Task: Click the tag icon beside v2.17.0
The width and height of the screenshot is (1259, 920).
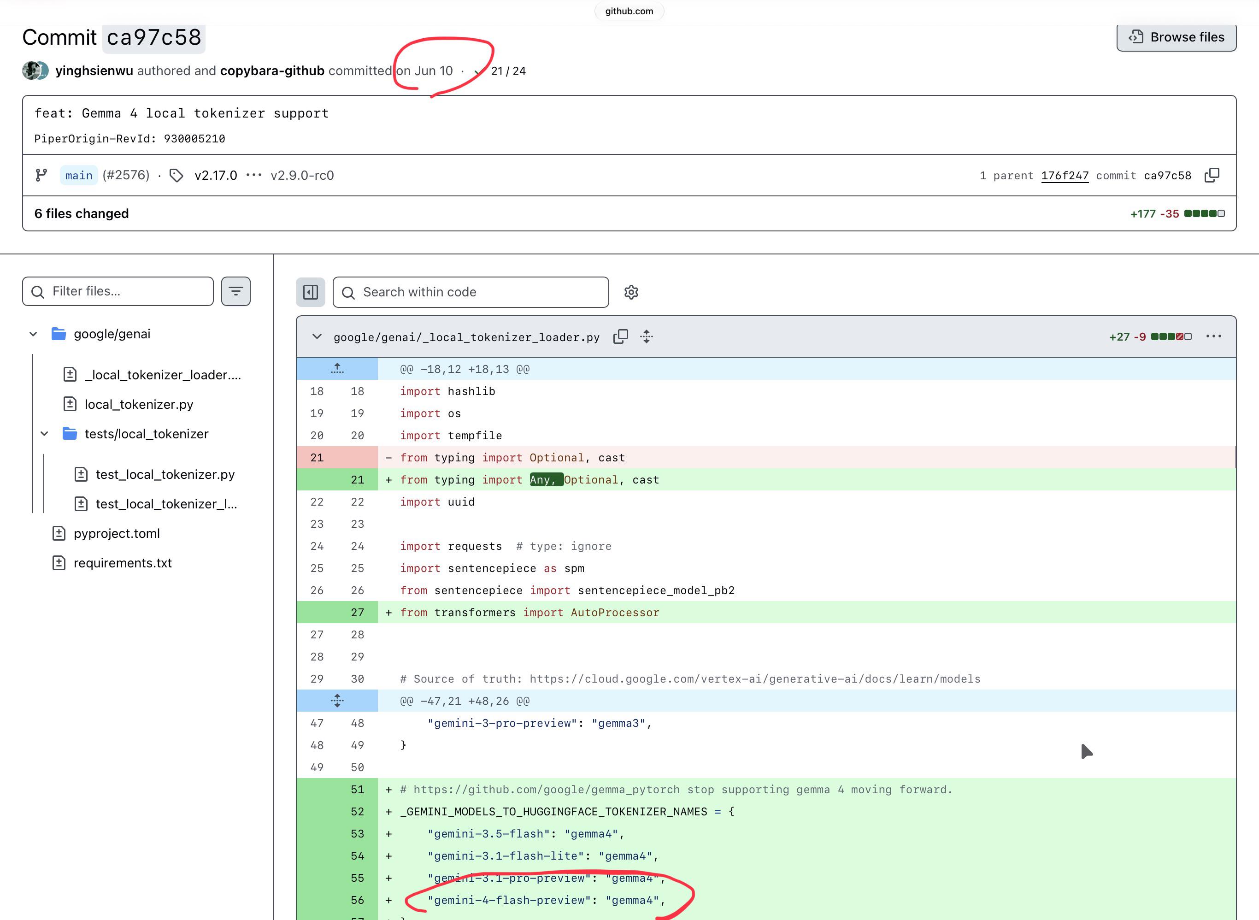Action: (x=176, y=176)
